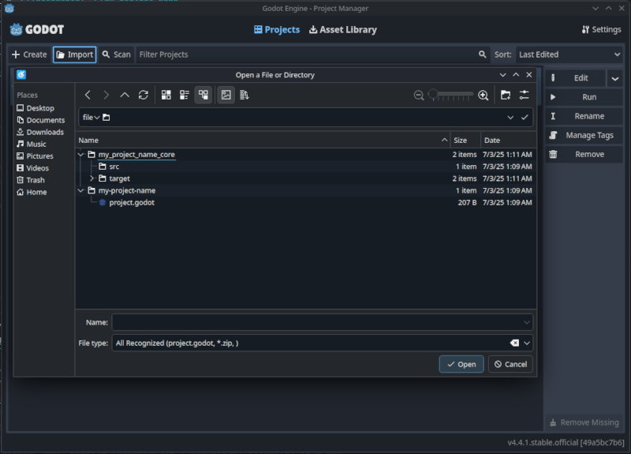
Task: Click Scan for projects button
Action: tap(116, 54)
